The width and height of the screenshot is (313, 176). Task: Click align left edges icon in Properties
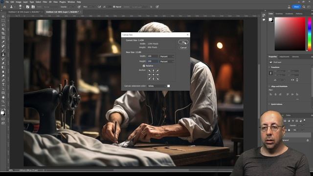click(x=271, y=94)
